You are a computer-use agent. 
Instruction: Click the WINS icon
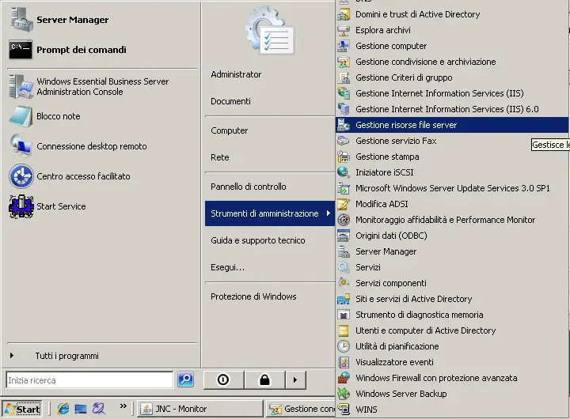[344, 410]
